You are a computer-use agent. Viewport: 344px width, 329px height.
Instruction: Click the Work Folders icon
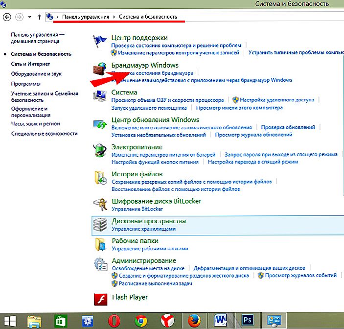pyautogui.click(x=101, y=244)
